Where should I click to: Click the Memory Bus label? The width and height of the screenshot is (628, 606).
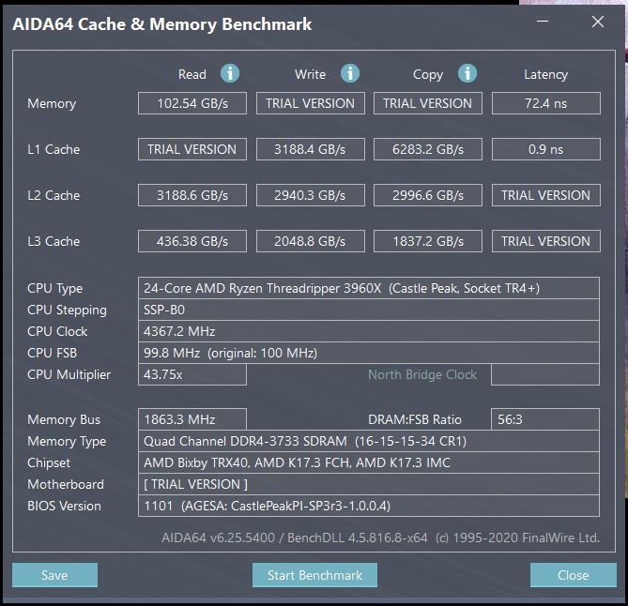click(x=64, y=420)
